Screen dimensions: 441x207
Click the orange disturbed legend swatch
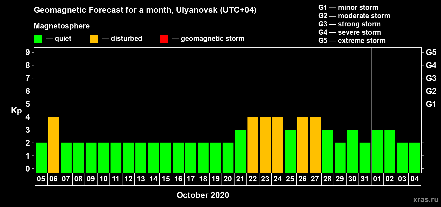coord(94,39)
